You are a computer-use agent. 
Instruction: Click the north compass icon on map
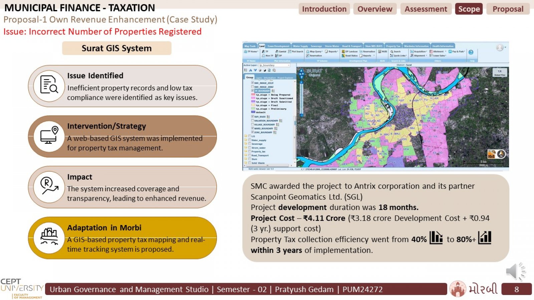tap(501, 154)
